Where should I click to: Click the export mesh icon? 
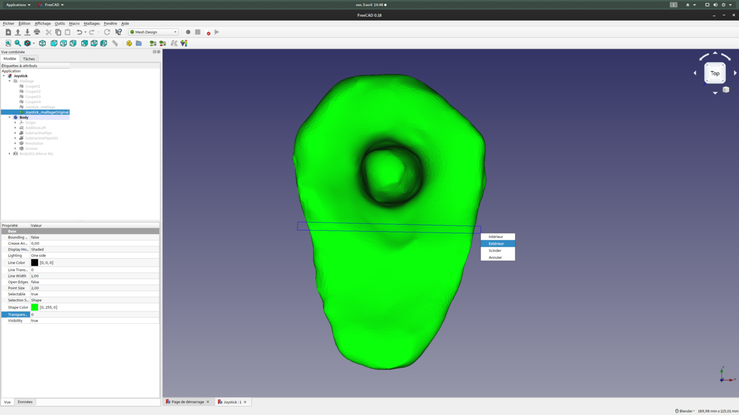163,43
